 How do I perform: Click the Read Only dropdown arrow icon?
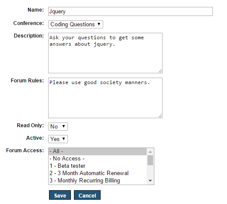coord(64,126)
